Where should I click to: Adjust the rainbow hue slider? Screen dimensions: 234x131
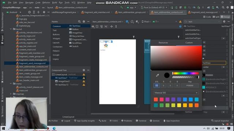(185, 74)
